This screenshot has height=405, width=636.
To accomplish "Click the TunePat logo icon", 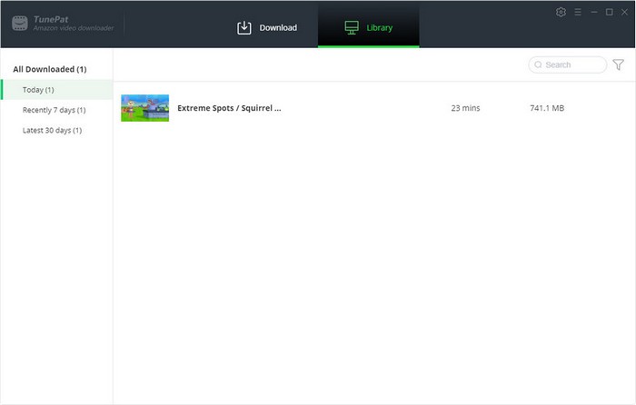I will (x=20, y=23).
